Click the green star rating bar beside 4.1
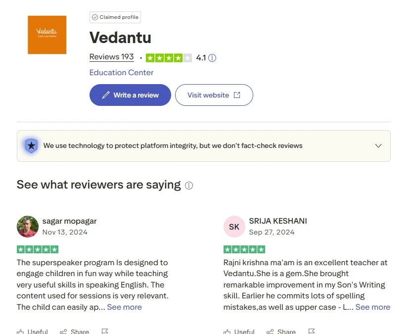Screen dimensions: 415x334 (169, 57)
